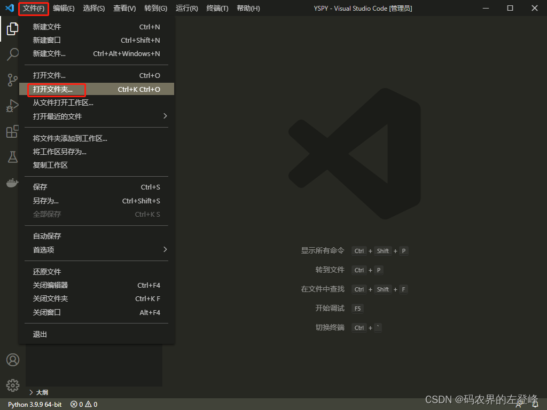Open the Docker whale icon
Screen dimensions: 547x410
click(13, 183)
